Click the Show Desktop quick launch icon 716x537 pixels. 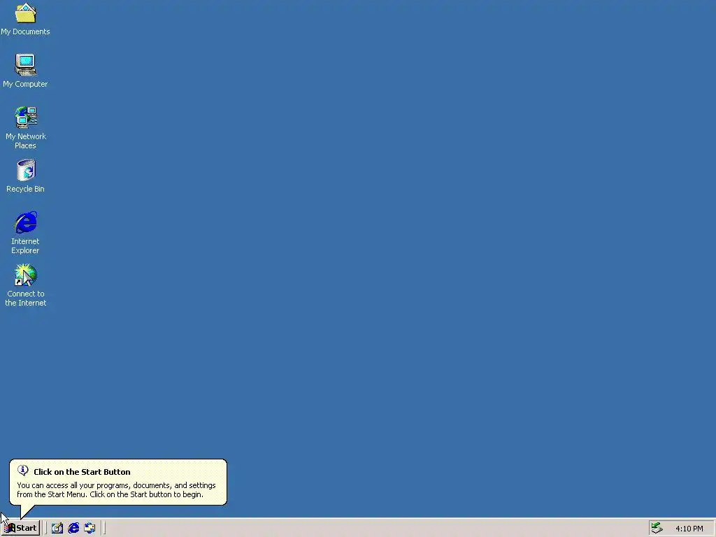pyautogui.click(x=57, y=528)
